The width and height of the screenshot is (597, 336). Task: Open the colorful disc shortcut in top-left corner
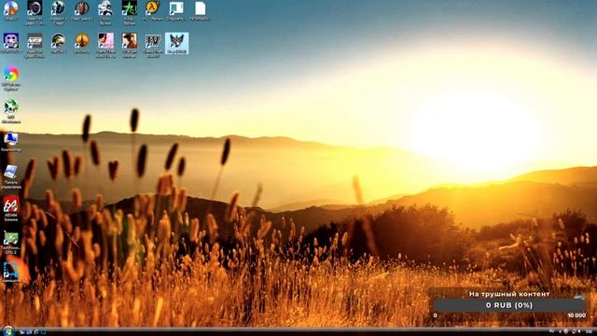coord(10,11)
